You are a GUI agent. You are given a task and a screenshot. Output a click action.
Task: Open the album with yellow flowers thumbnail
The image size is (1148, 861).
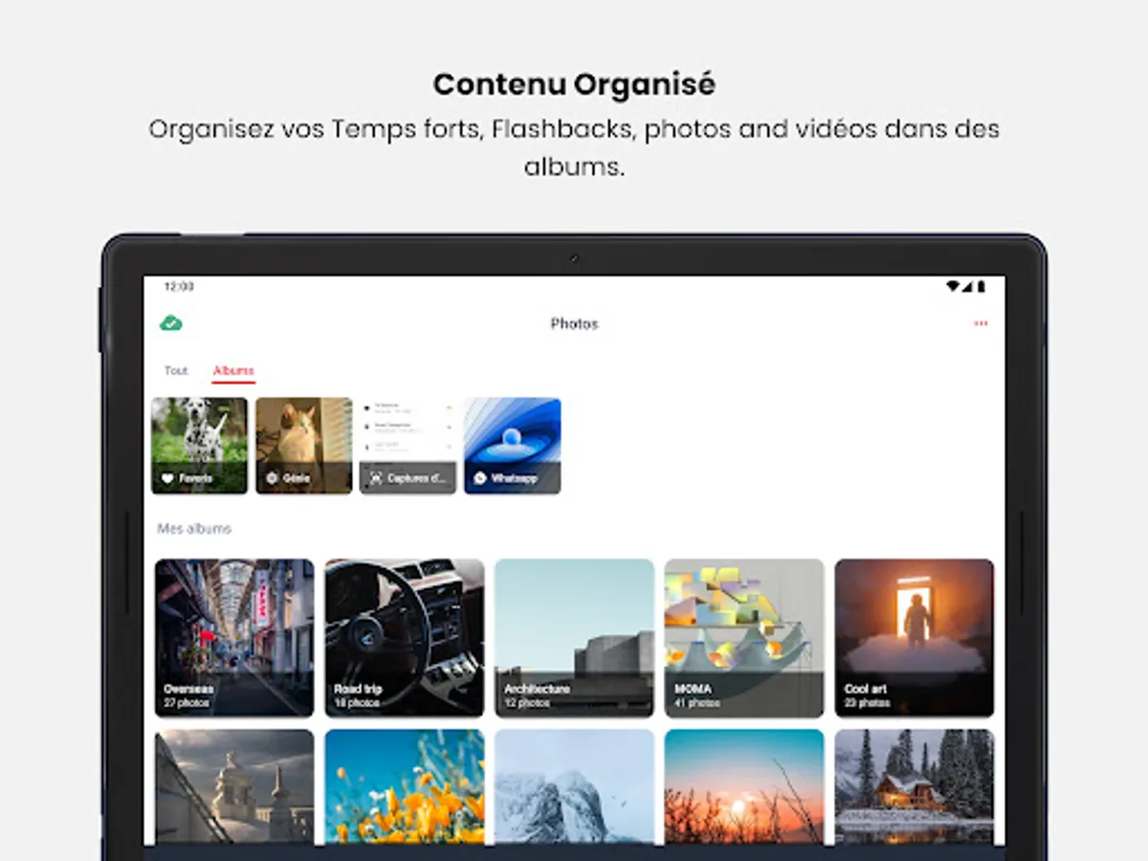tap(405, 786)
